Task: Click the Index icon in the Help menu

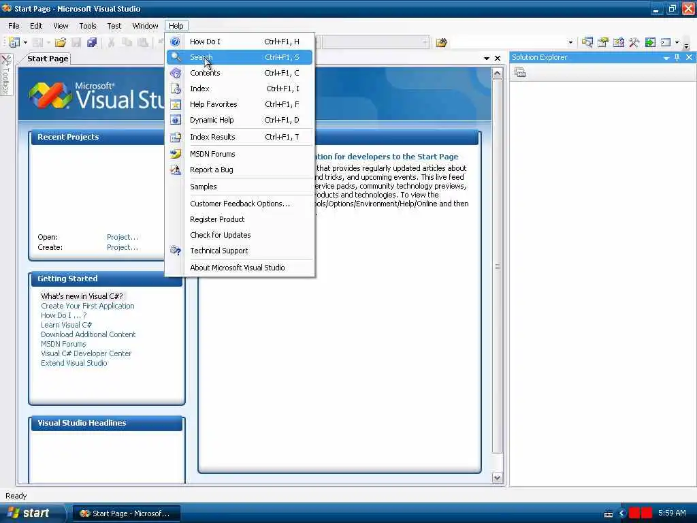Action: click(175, 89)
